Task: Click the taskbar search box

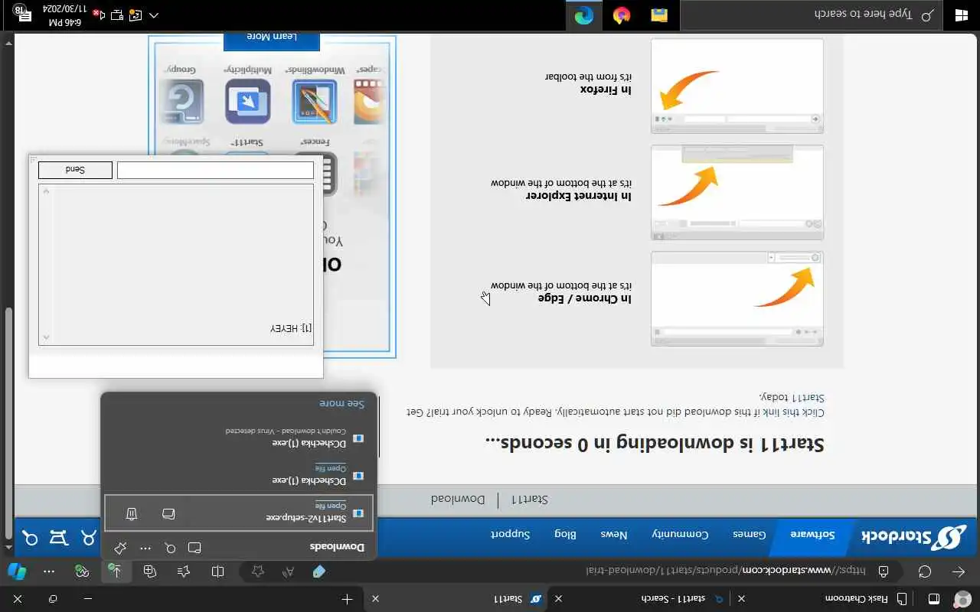Action: (x=811, y=15)
